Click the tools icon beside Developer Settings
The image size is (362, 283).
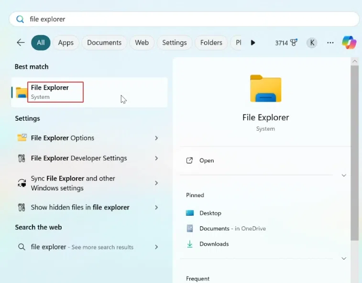tap(22, 158)
